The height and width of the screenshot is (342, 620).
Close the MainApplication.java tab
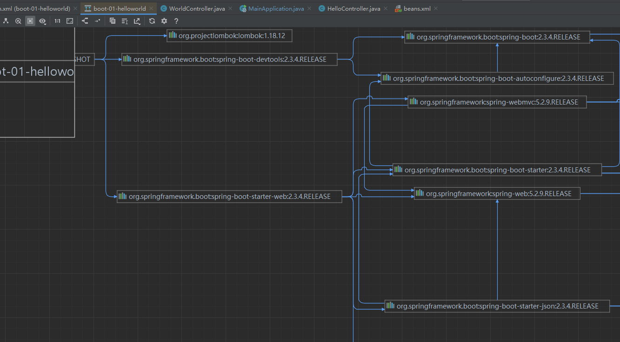point(309,9)
